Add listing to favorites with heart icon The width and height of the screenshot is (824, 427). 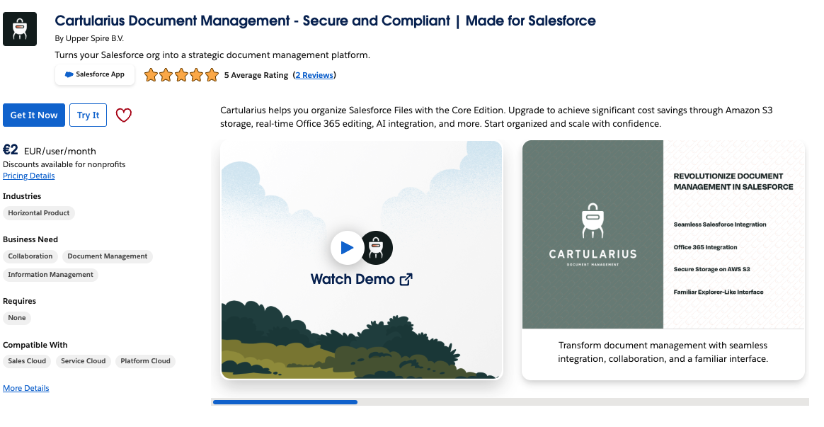[123, 115]
